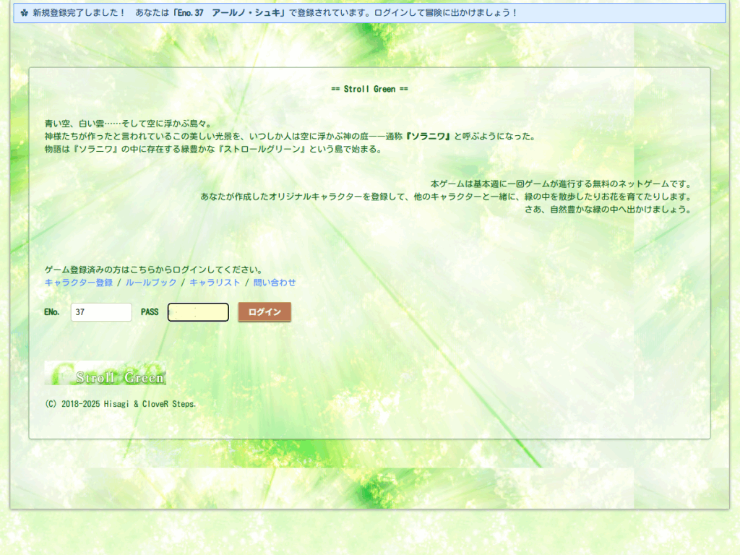Click the 新規登録完了しました message text
This screenshot has width=740, height=555.
pos(79,13)
